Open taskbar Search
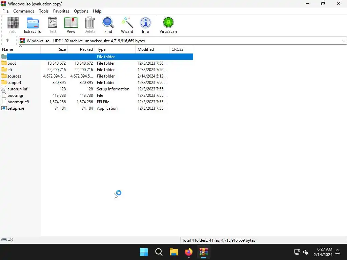Viewport: 347px width, 260px height. tap(159, 252)
